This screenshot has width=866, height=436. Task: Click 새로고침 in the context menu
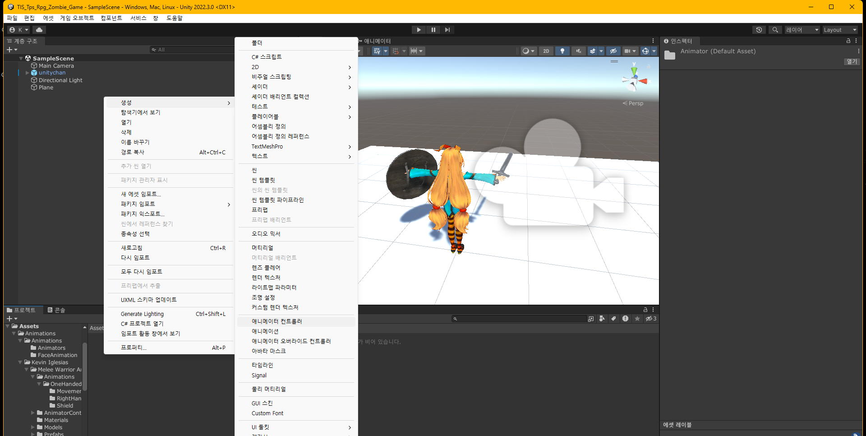(170, 248)
